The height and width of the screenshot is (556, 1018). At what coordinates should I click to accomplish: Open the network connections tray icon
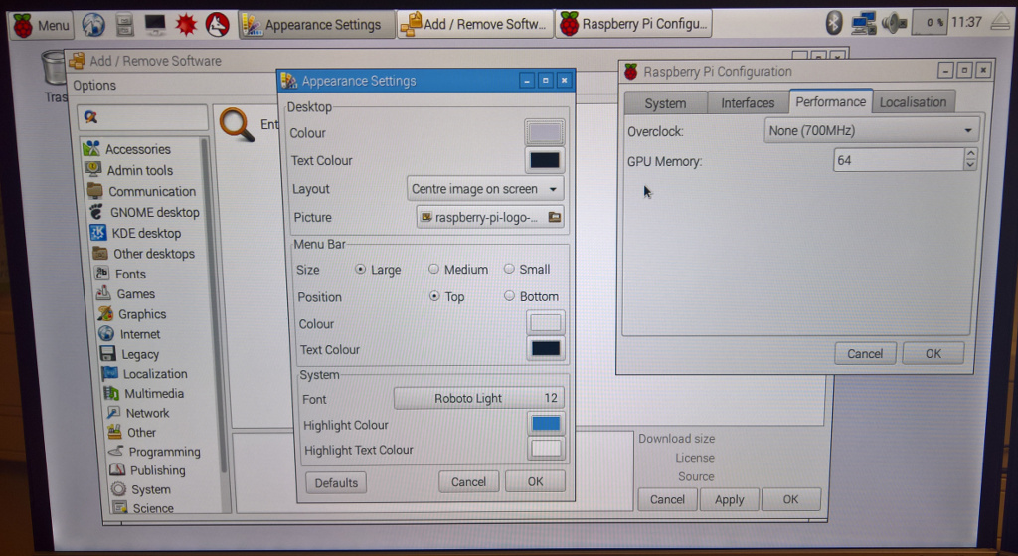(x=864, y=24)
